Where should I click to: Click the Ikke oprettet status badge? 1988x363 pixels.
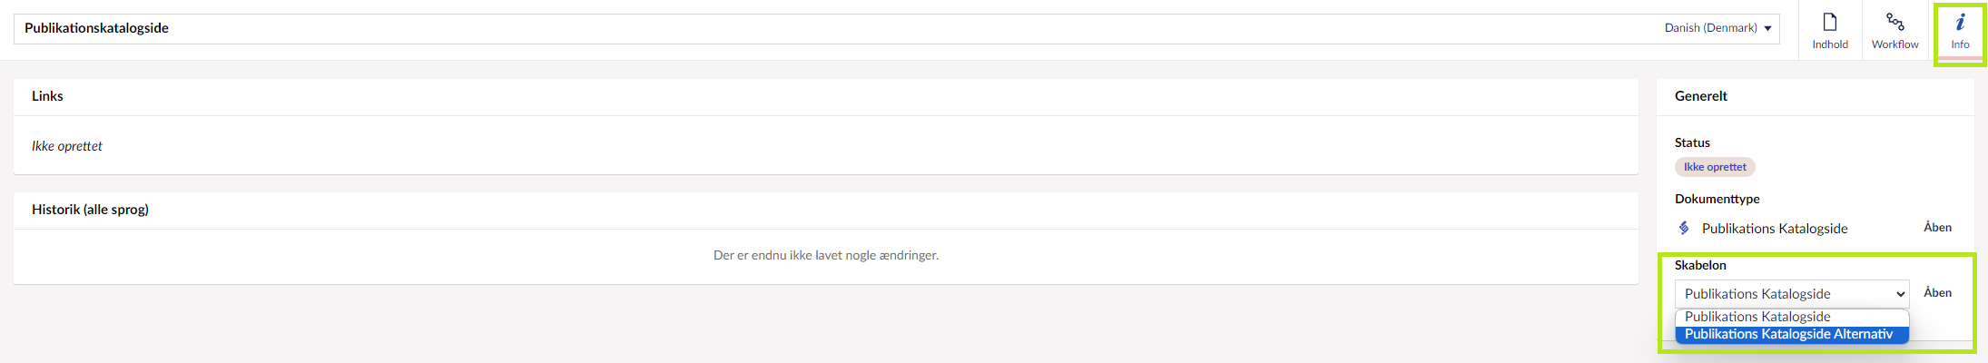1715,167
